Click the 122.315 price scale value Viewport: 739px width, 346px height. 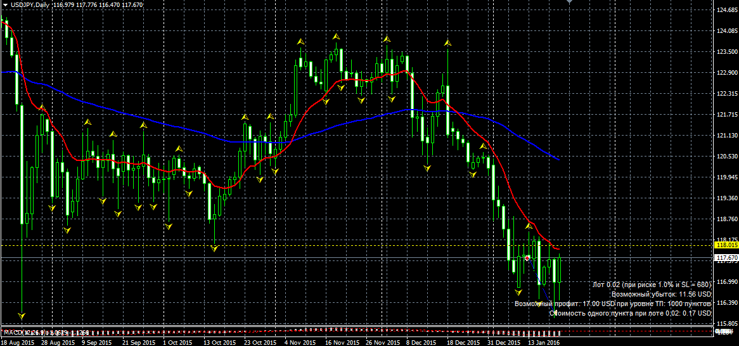[x=726, y=93]
